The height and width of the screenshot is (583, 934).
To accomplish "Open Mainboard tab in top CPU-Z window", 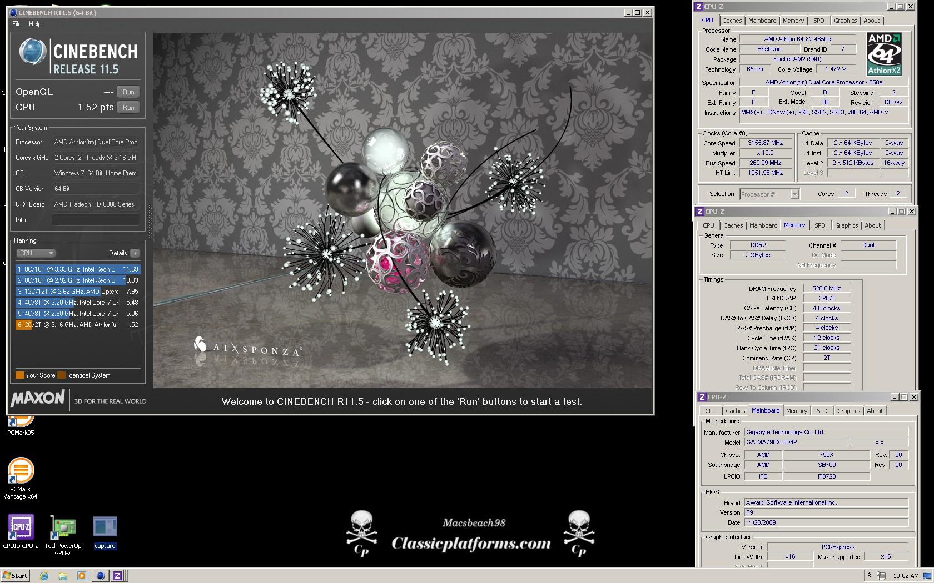I will 762,21.
